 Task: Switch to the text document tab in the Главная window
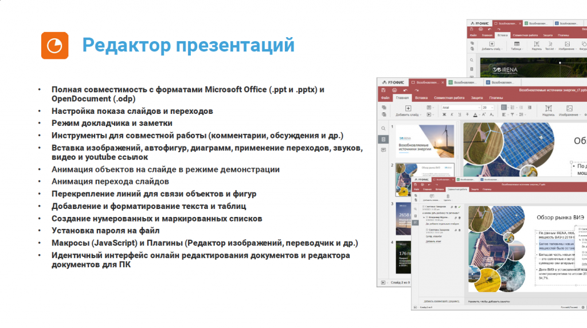(502, 82)
